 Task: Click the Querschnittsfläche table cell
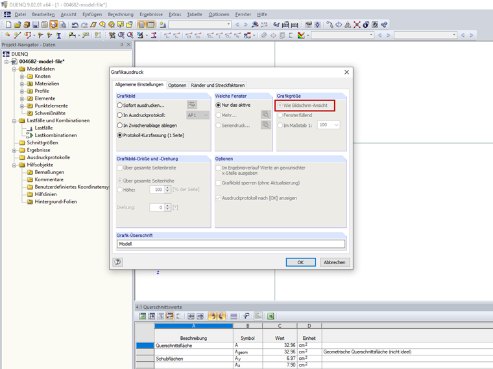click(x=194, y=346)
